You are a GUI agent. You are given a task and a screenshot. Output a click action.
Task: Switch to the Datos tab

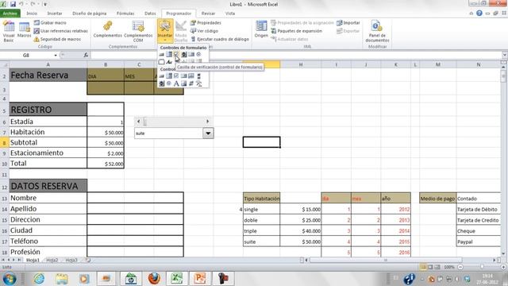150,14
